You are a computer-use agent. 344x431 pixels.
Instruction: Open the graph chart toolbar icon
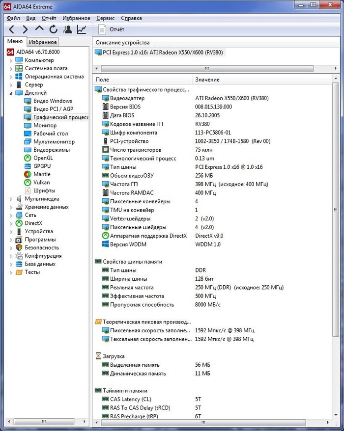click(x=82, y=29)
